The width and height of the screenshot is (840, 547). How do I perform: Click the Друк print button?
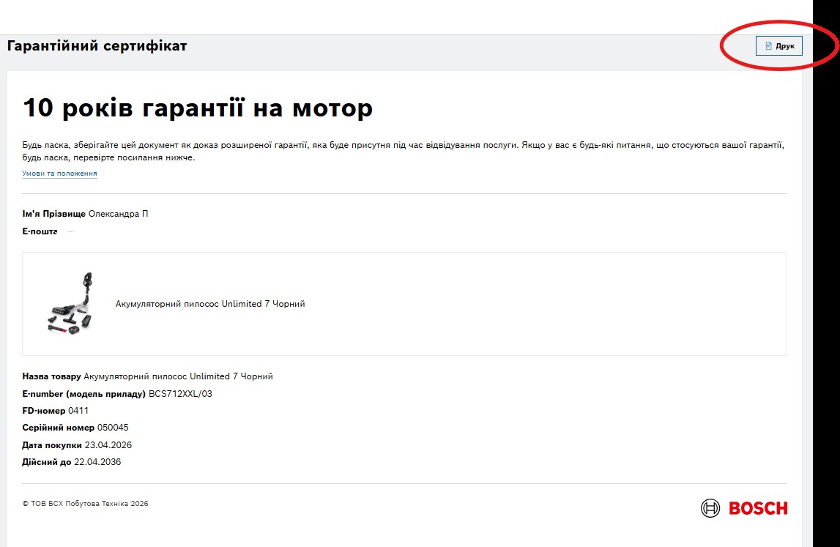pyautogui.click(x=779, y=45)
